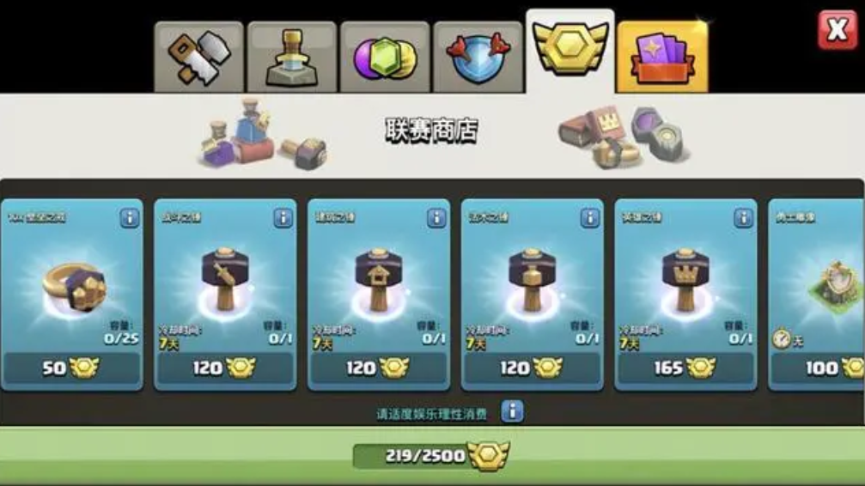Select the shield with arrows tab
The height and width of the screenshot is (486, 865).
(478, 58)
